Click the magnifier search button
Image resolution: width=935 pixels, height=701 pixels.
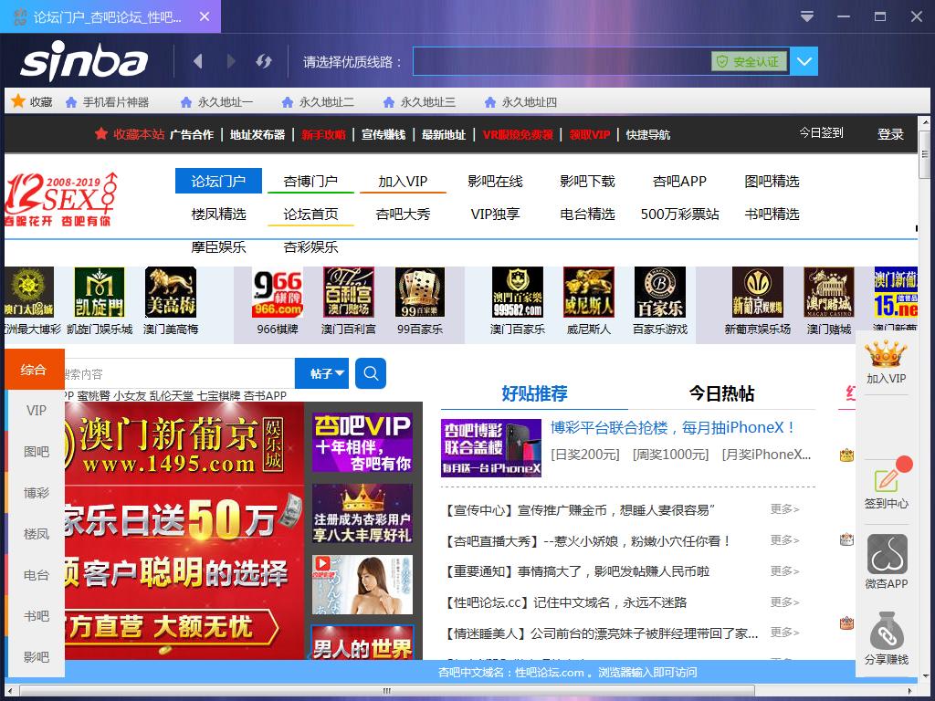tap(371, 373)
